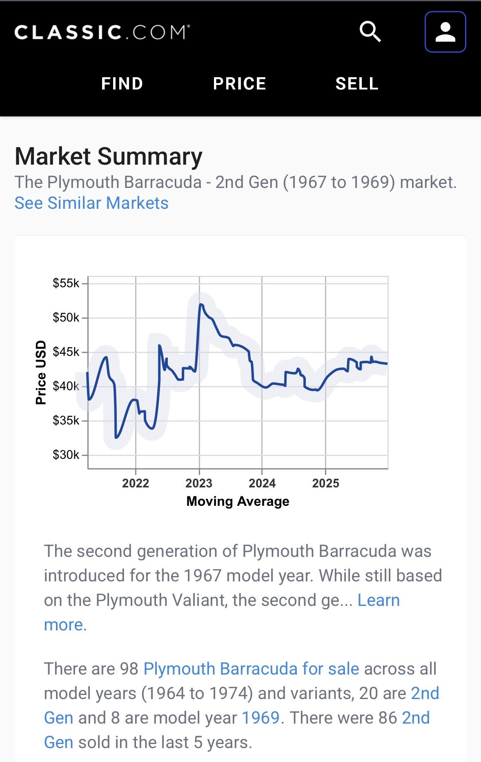This screenshot has height=762, width=481.
Task: Open search with magnifying glass icon
Action: pos(370,32)
